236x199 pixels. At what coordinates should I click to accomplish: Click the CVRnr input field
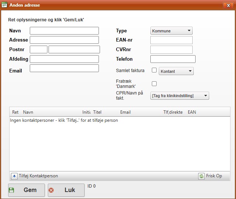[x=171, y=50]
